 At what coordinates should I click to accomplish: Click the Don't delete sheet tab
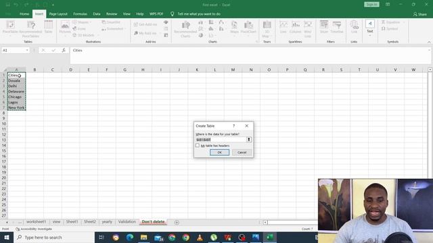pos(154,222)
